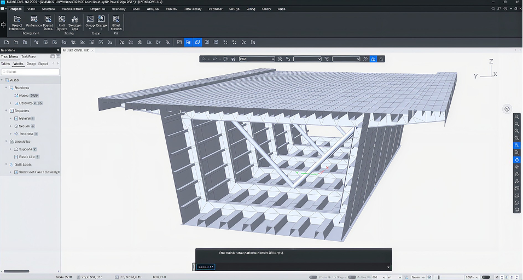523x280 pixels.
Task: Select the Elastic Link tree item
Action: 27,156
